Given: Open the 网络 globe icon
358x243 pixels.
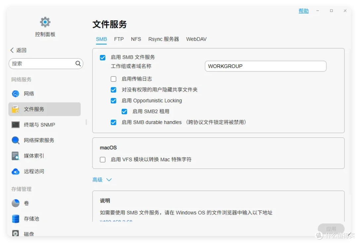Looking at the screenshot, I should coord(16,94).
